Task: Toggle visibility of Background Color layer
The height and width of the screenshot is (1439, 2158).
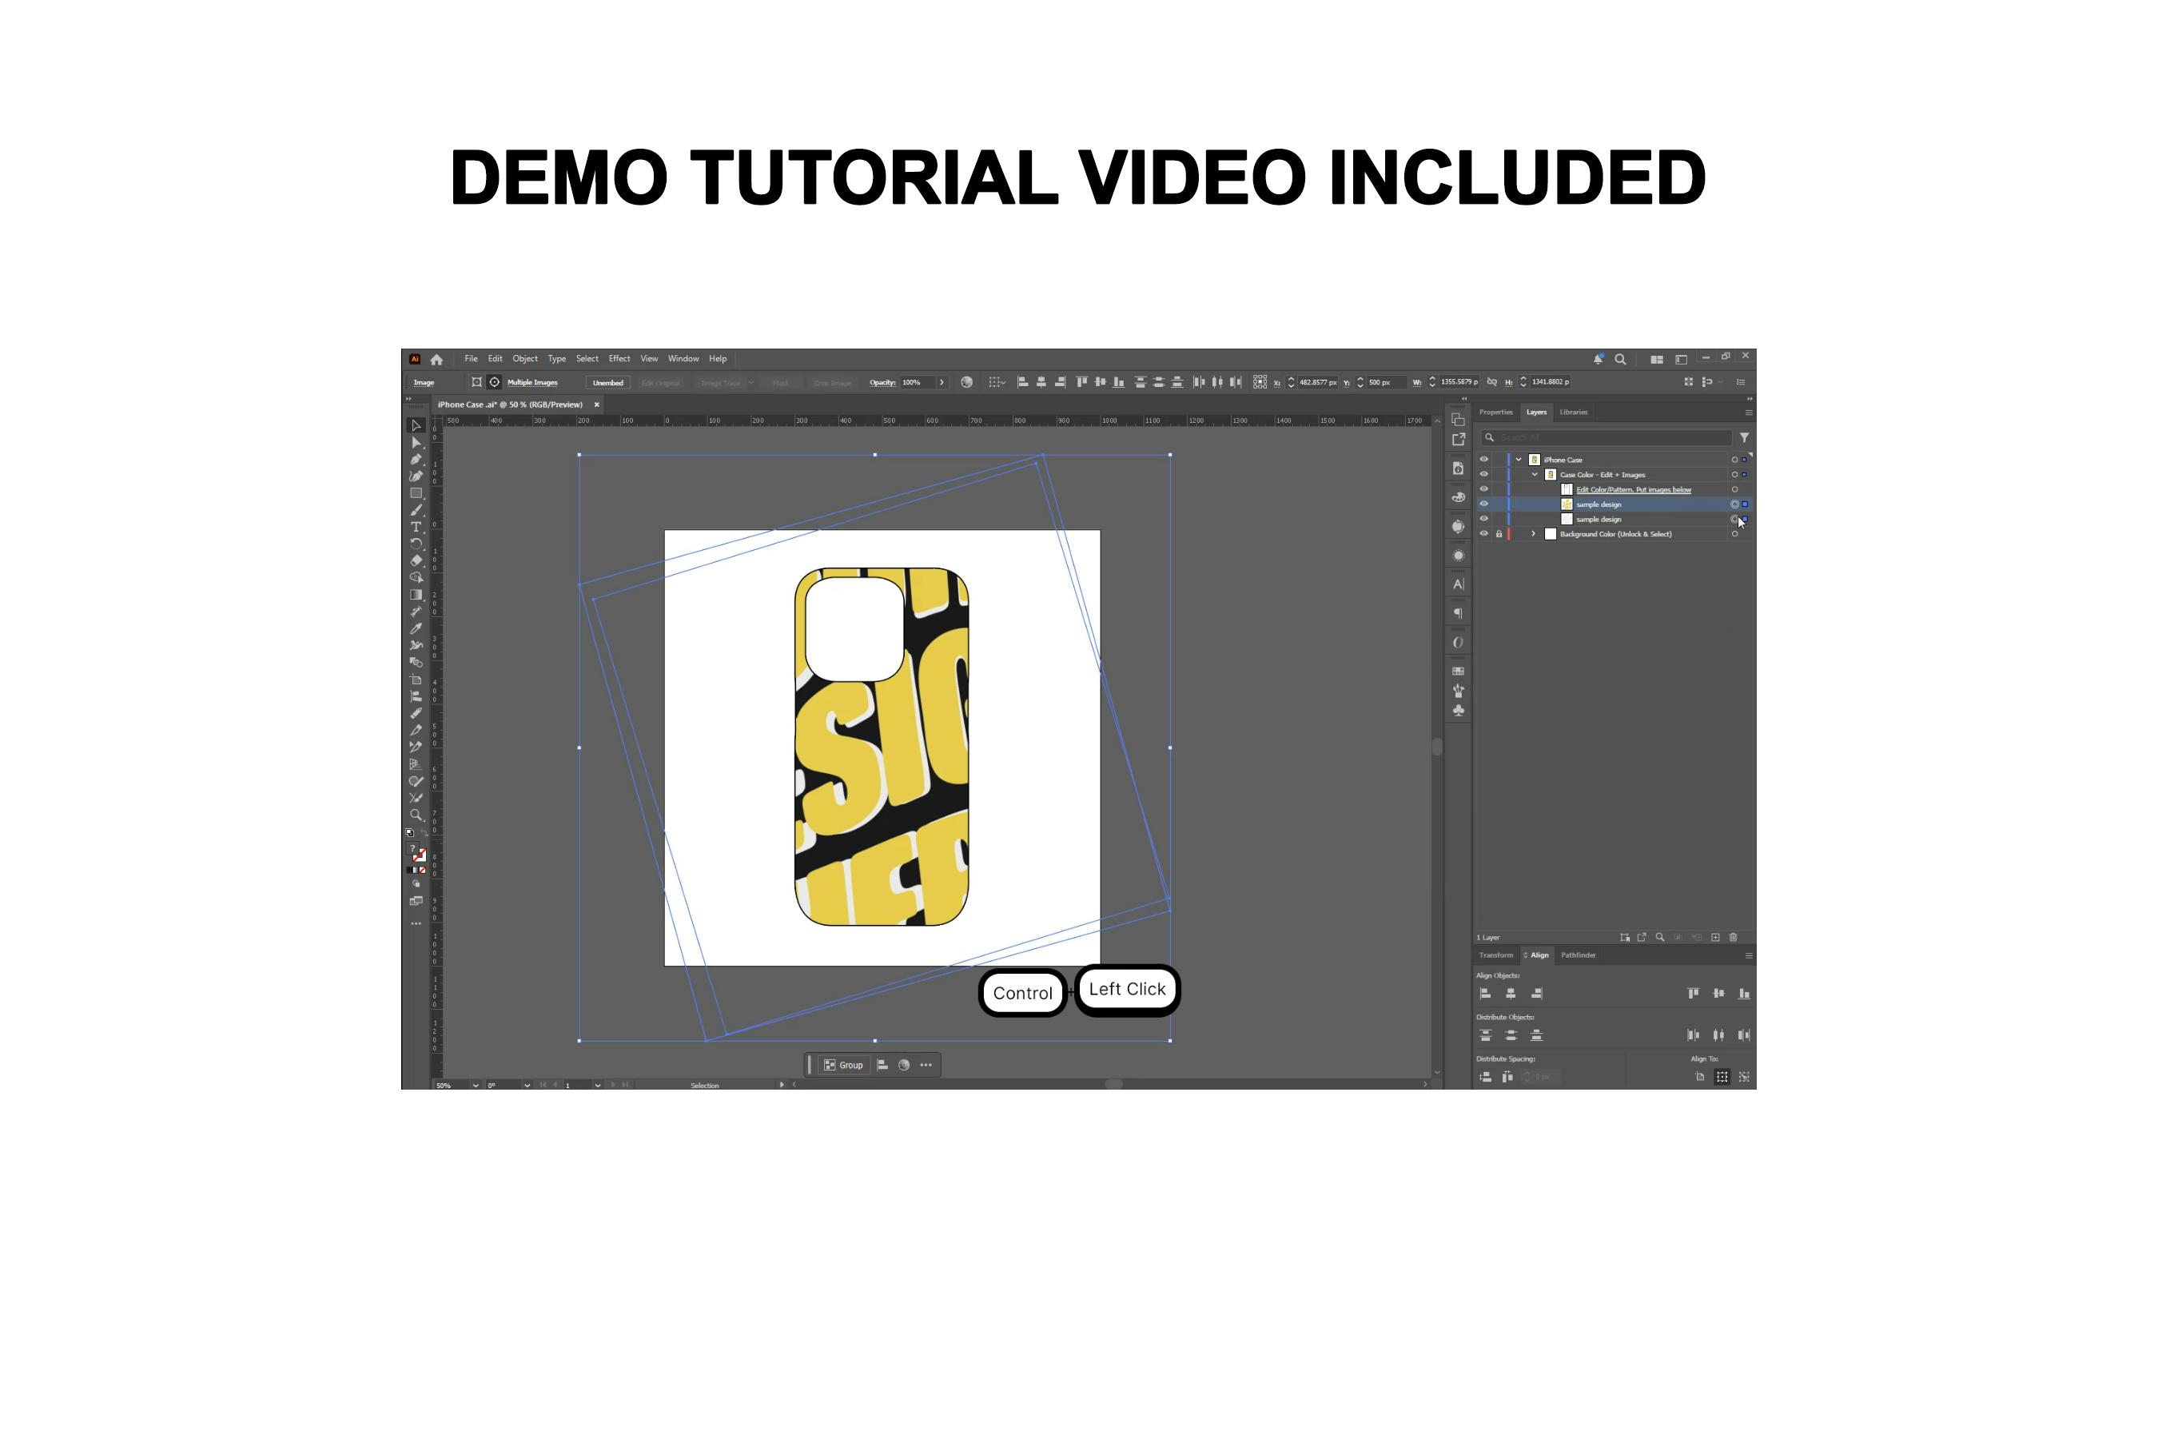Action: coord(1483,533)
